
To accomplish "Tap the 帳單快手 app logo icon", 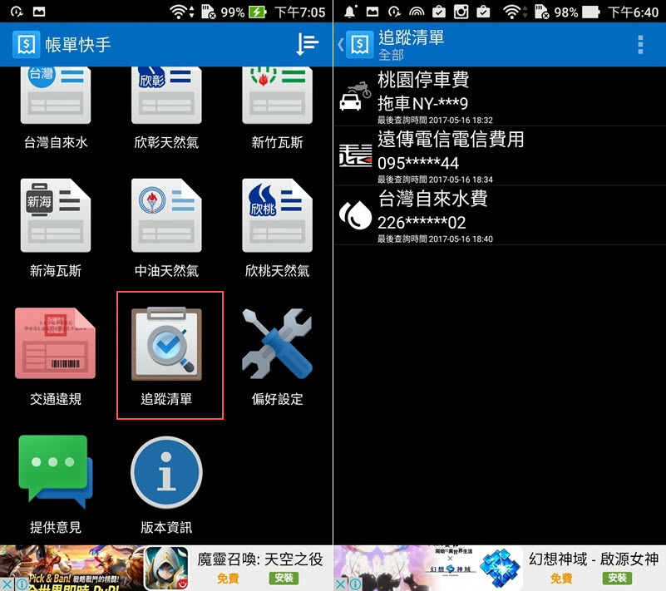I will click(x=27, y=44).
